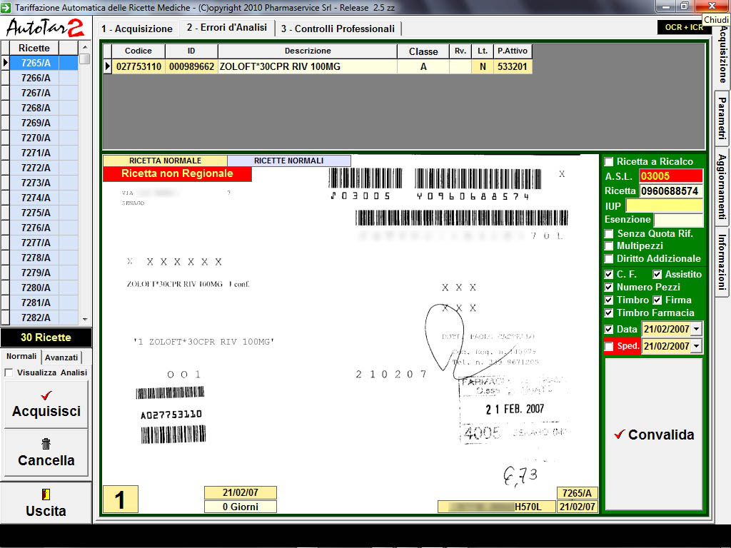
Task: Click the yellow IUP input field
Action: pyautogui.click(x=664, y=206)
